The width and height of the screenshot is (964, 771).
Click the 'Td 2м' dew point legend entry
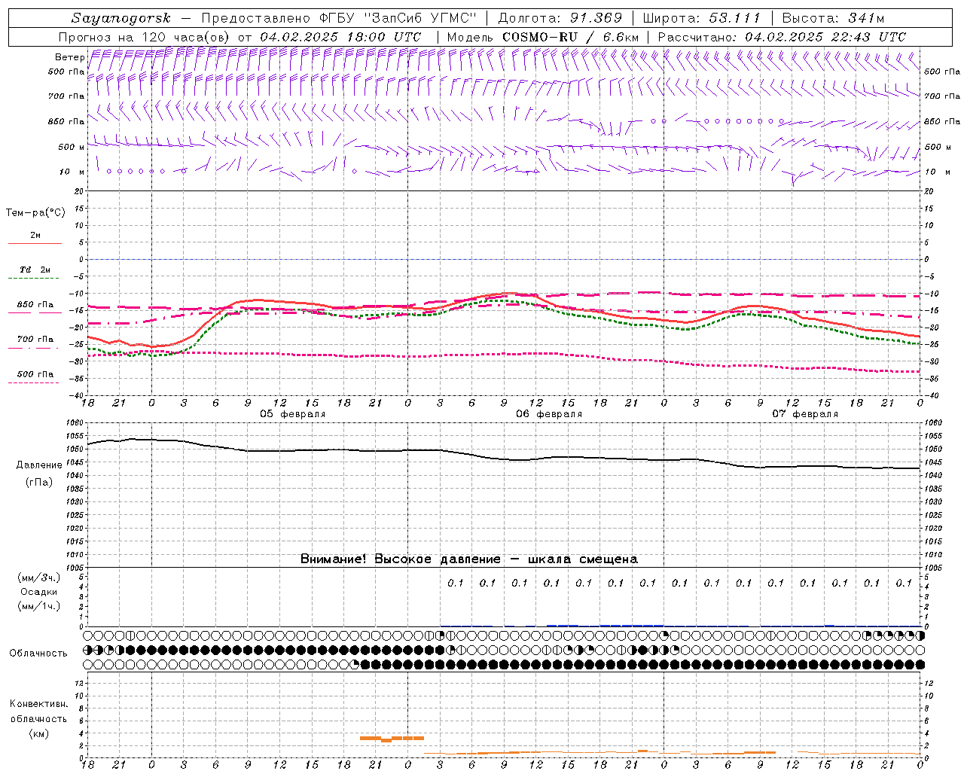coord(35,270)
